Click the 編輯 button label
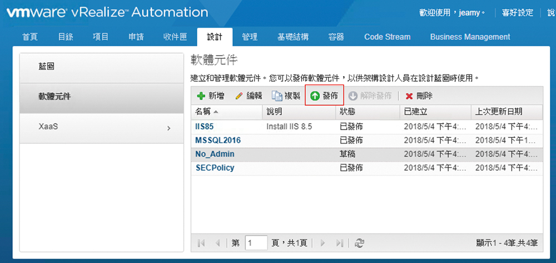 (254, 96)
